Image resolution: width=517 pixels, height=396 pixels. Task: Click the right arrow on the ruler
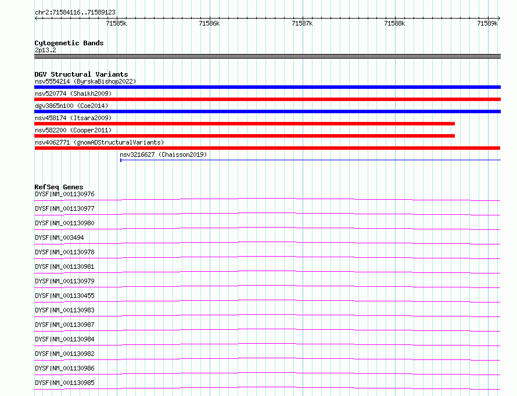(498, 19)
